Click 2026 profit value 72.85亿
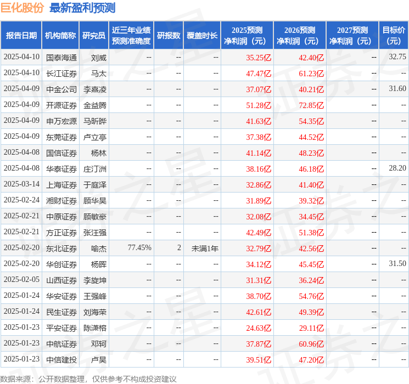Screen dimensions: 409x384 click(x=311, y=105)
